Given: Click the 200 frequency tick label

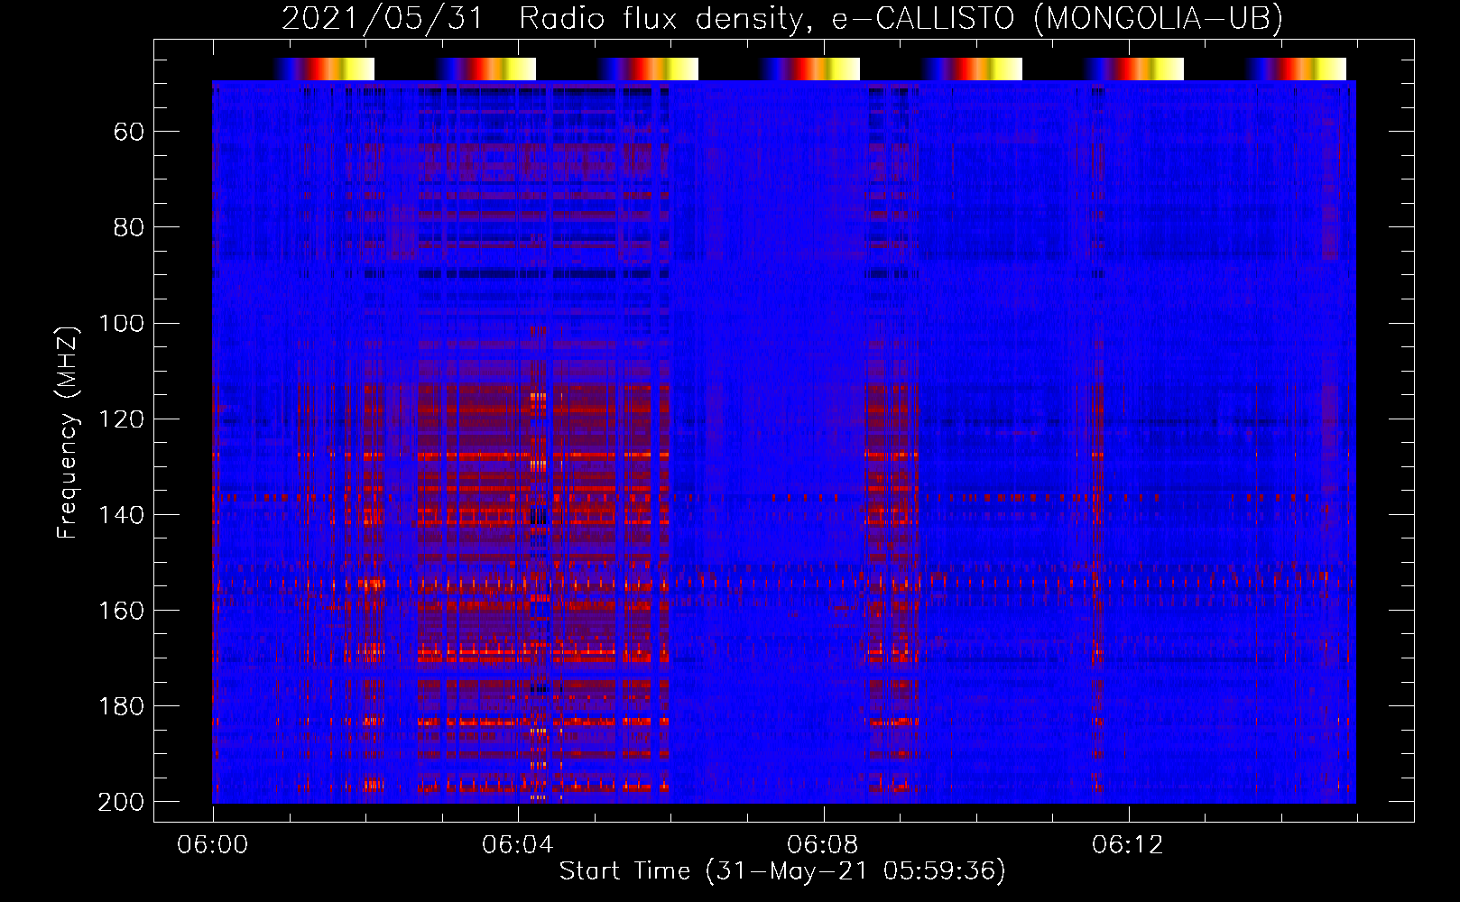Looking at the screenshot, I should pyautogui.click(x=121, y=801).
